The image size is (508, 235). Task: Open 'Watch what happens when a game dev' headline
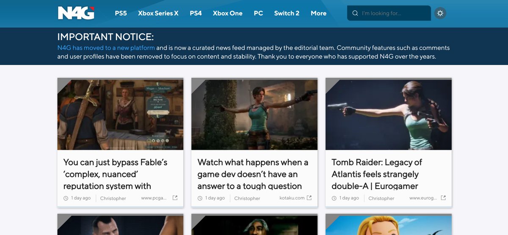click(253, 174)
